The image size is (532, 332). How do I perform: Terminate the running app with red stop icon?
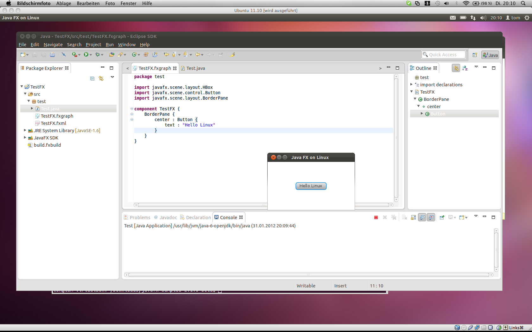(376, 218)
